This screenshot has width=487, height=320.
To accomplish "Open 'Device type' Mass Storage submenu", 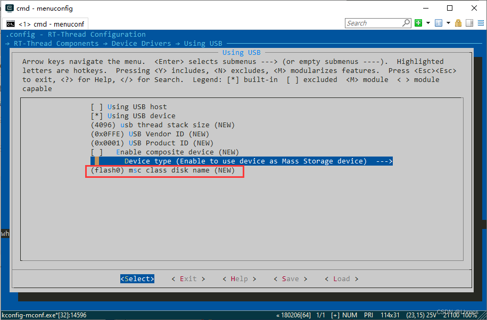I will [x=242, y=161].
